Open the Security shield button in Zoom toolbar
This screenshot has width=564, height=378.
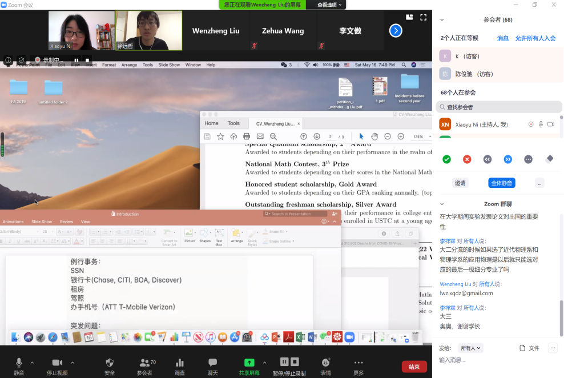click(110, 367)
